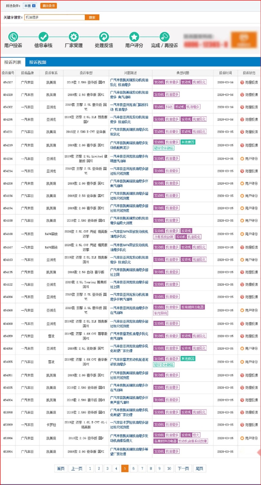Click 用户评分 status icon for complaint 454208
261x485 pixels.
pos(242,184)
